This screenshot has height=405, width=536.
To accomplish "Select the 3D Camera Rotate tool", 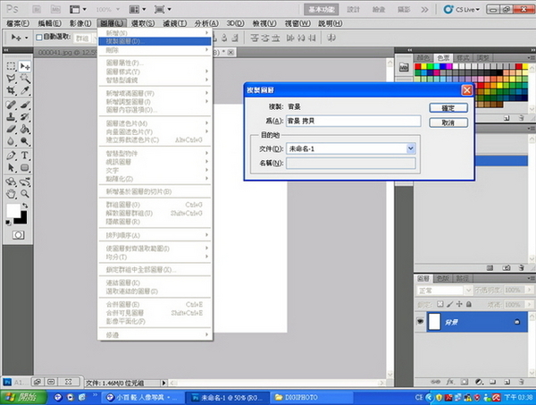I will (25, 181).
